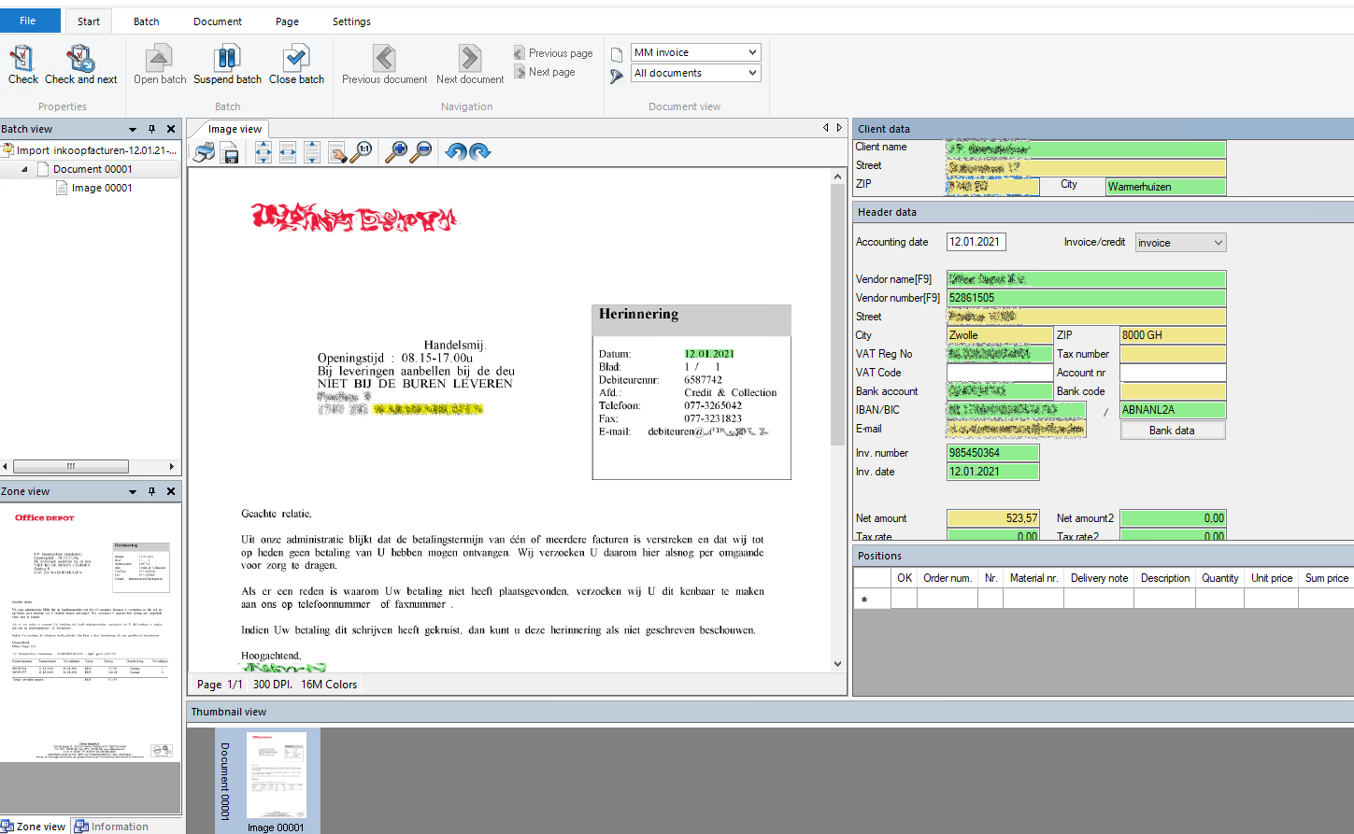Zoom in using the plus magnifier
The height and width of the screenshot is (834, 1354).
tap(396, 152)
